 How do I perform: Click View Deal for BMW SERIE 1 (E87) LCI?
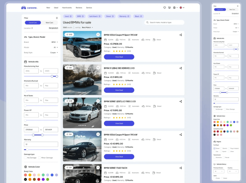(x=119, y=123)
